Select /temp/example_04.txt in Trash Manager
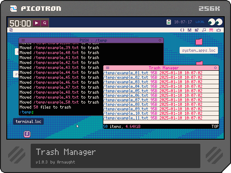Viewport: 231px width, 173px height. pyautogui.click(x=161, y=86)
